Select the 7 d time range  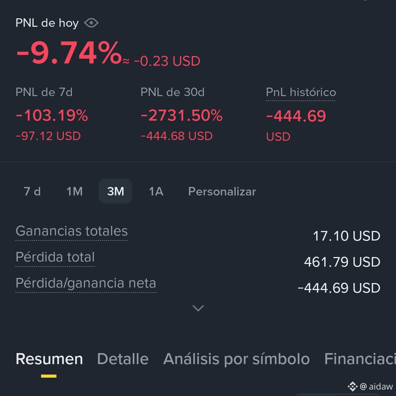pos(32,191)
